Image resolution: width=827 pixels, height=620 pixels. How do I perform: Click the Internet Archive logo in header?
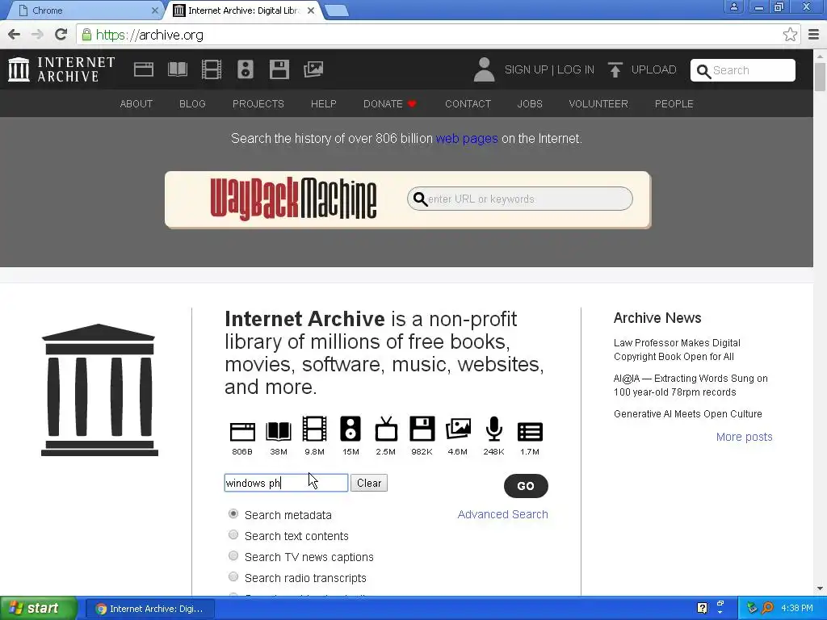coord(61,69)
